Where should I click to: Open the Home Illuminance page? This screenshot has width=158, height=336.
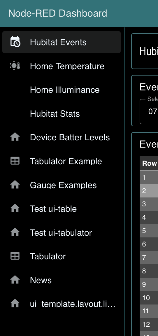click(62, 90)
